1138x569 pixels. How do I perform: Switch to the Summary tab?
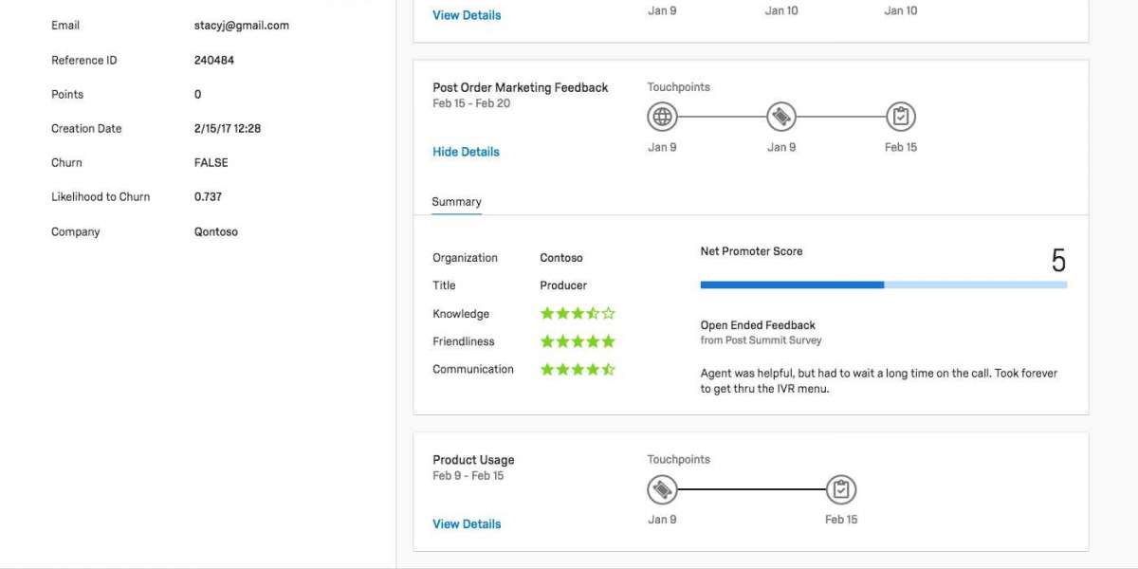(x=456, y=202)
